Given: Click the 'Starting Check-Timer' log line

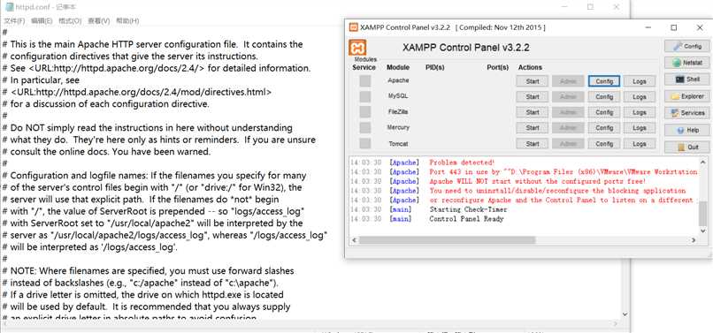Looking at the screenshot, I should pyautogui.click(x=468, y=209).
